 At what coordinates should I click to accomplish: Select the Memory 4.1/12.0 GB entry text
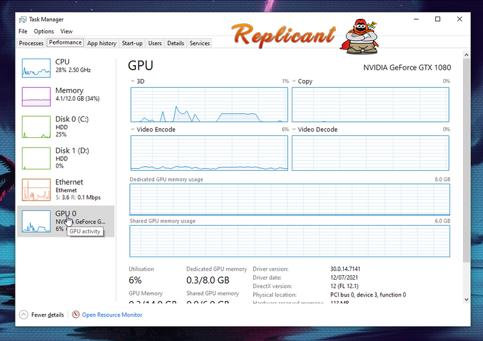(x=77, y=99)
